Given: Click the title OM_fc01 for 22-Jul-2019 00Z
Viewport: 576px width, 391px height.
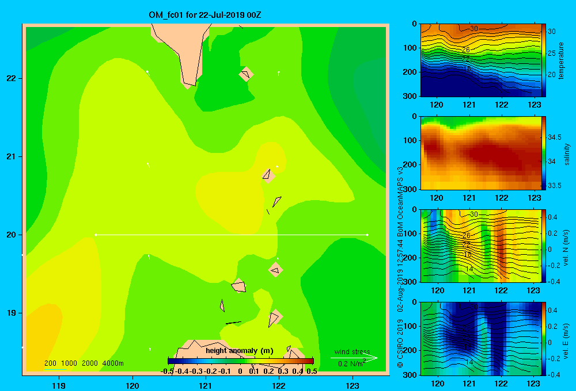Looking at the screenshot, I should pos(204,15).
